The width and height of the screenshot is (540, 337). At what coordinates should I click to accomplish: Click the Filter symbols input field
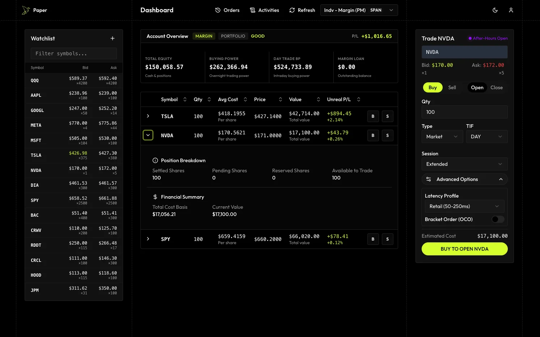tap(74, 53)
